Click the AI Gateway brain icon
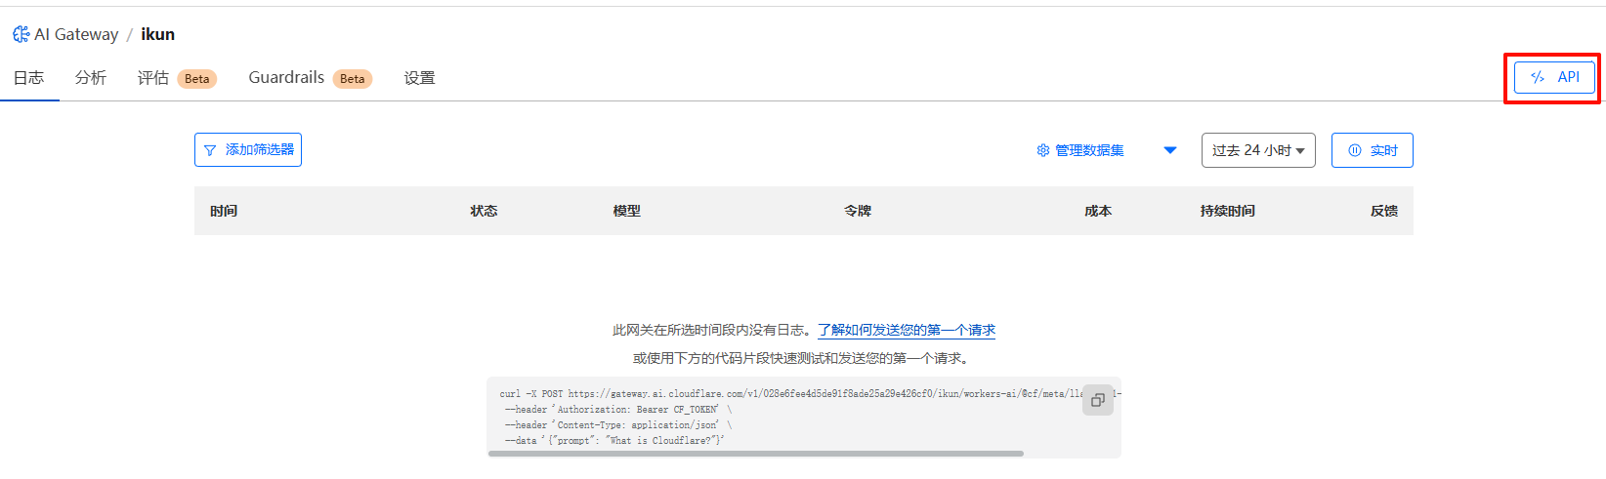Image resolution: width=1606 pixels, height=479 pixels. [21, 34]
